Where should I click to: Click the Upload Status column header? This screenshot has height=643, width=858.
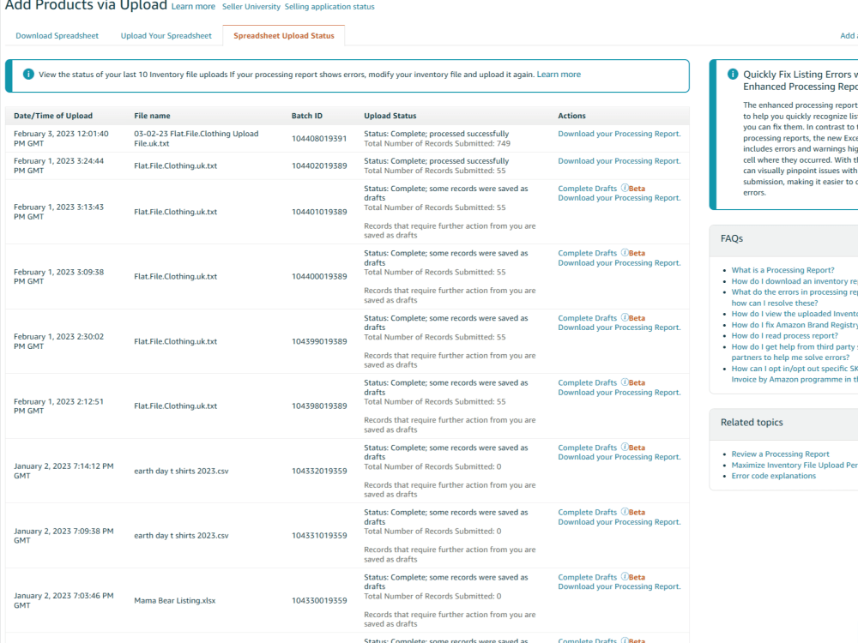[390, 116]
